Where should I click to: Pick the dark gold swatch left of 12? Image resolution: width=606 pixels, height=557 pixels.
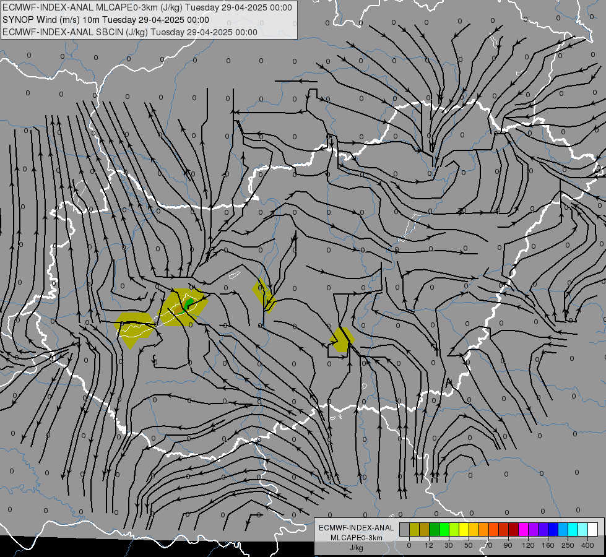425,529
